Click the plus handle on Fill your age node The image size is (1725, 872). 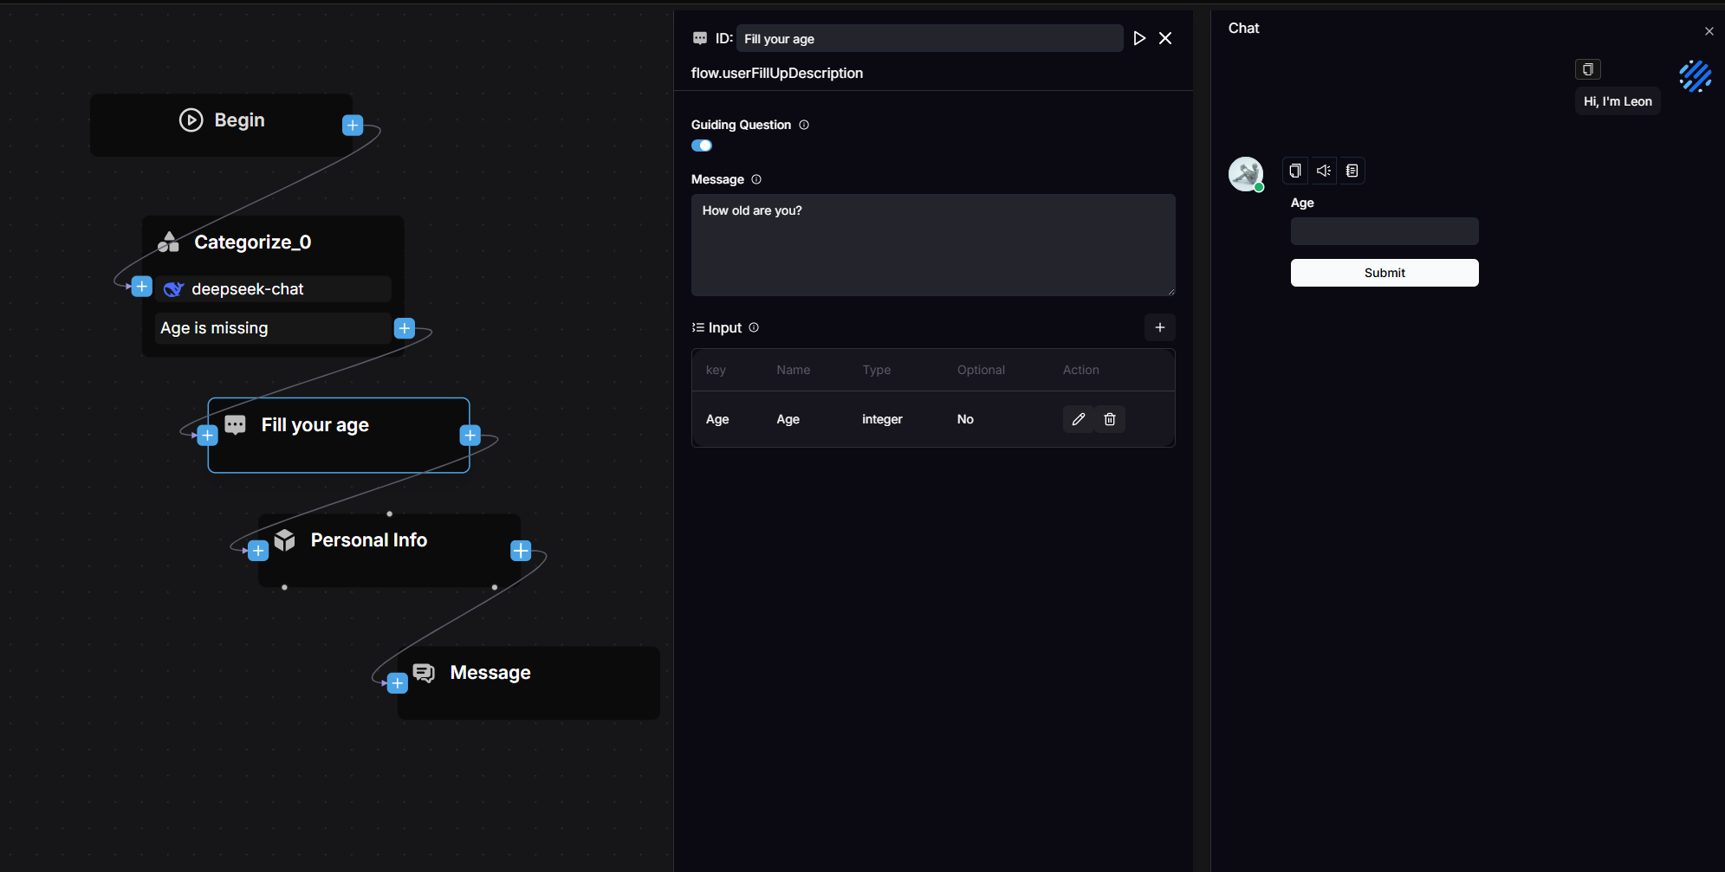point(471,436)
